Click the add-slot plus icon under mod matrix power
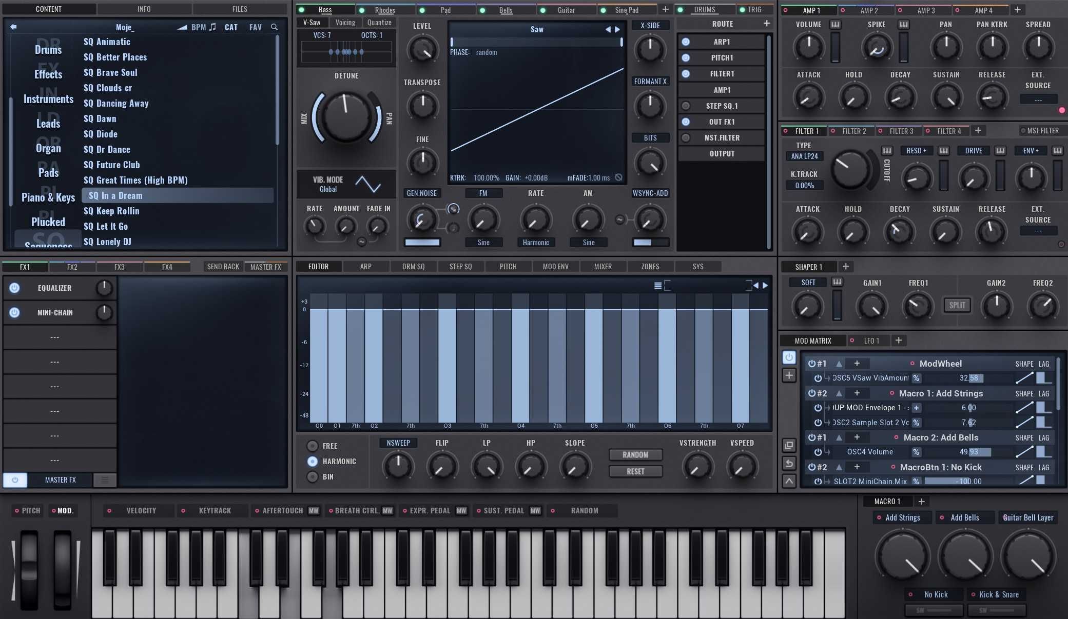This screenshot has width=1068, height=619. click(x=789, y=375)
